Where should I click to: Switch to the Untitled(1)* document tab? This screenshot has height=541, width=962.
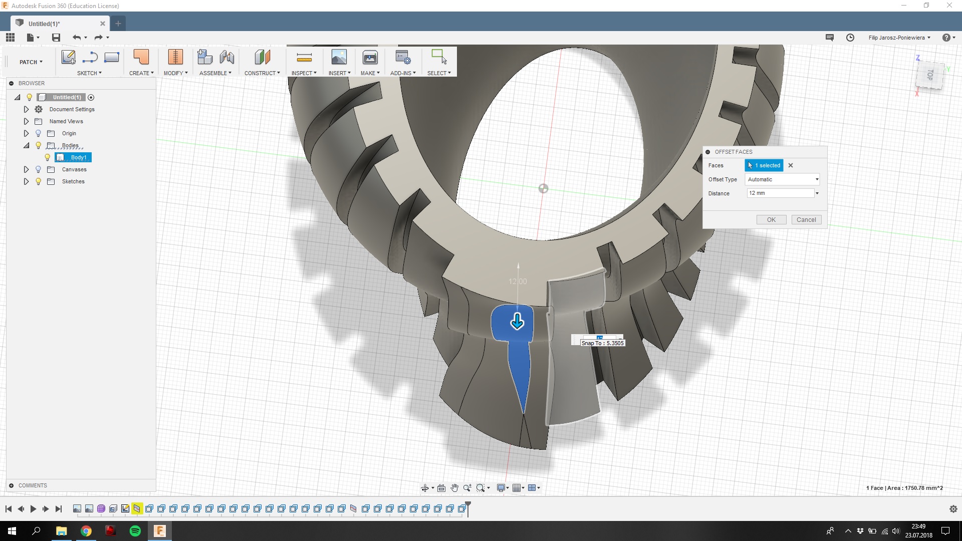click(x=59, y=24)
